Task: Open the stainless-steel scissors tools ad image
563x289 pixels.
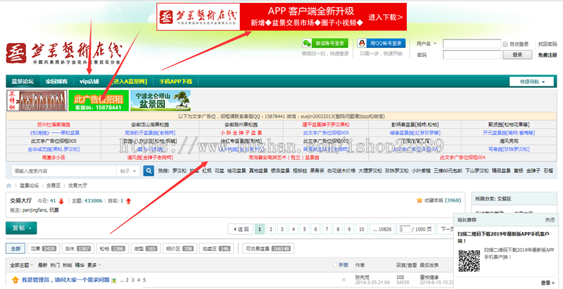Action: [37, 101]
